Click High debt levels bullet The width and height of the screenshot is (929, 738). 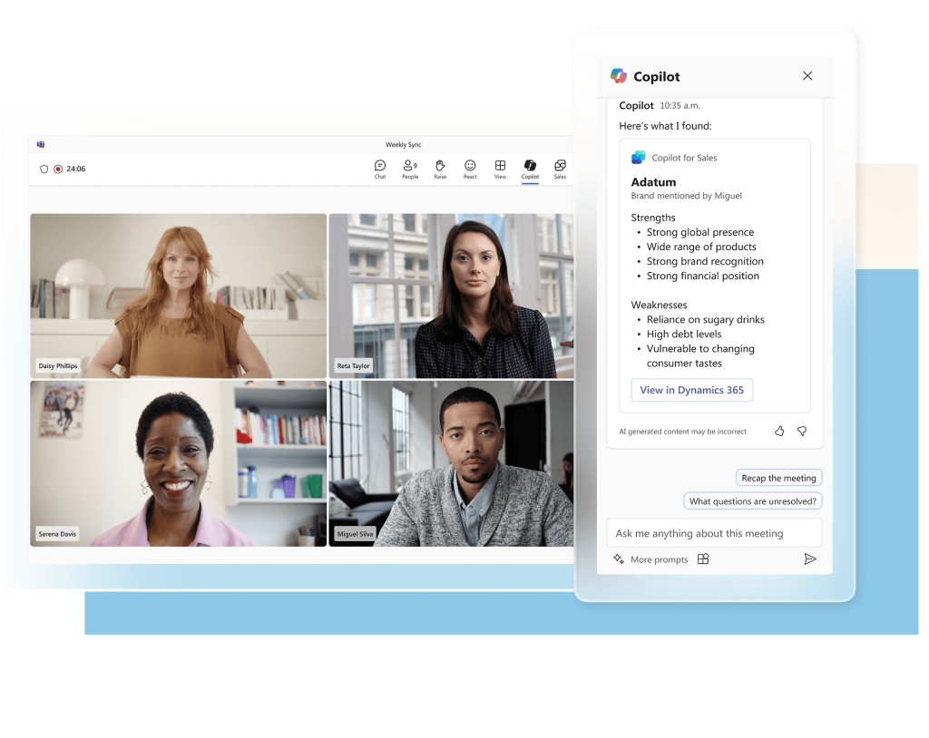[684, 334]
